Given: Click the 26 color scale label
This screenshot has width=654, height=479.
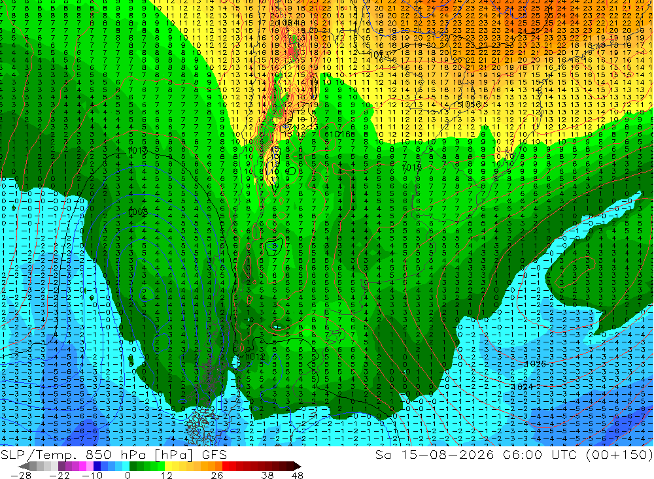Looking at the screenshot, I should 217,475.
